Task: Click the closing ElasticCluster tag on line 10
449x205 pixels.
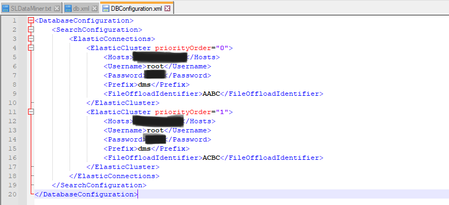Action: [x=123, y=103]
